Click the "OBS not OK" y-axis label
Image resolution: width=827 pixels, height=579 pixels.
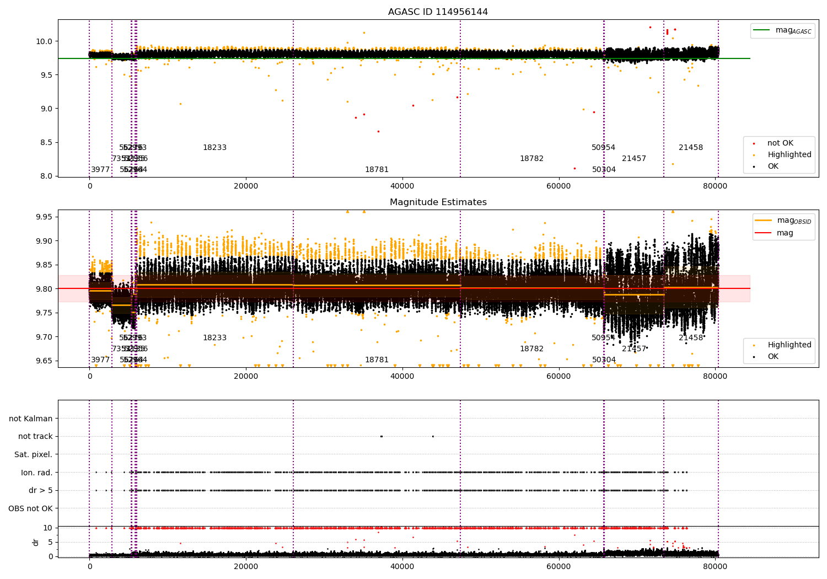coord(31,508)
